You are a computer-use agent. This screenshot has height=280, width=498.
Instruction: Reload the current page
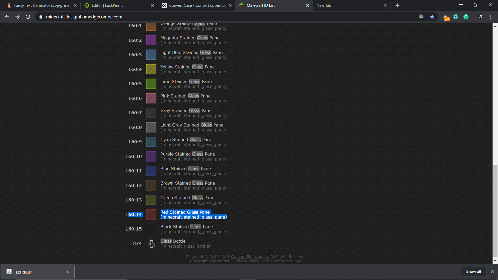[x=28, y=17]
